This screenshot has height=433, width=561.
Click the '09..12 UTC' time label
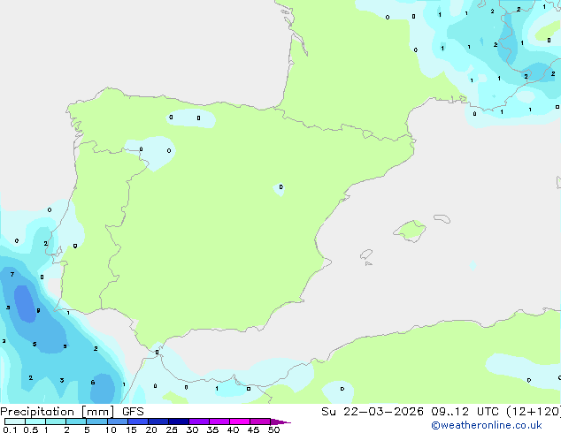465,412
